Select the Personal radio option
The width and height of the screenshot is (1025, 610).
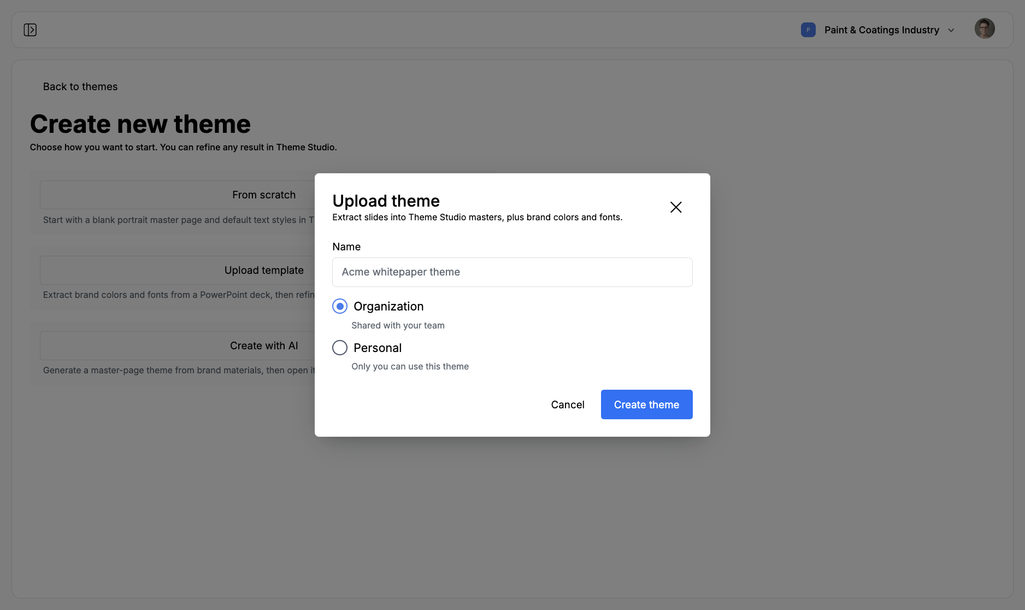[x=340, y=348]
